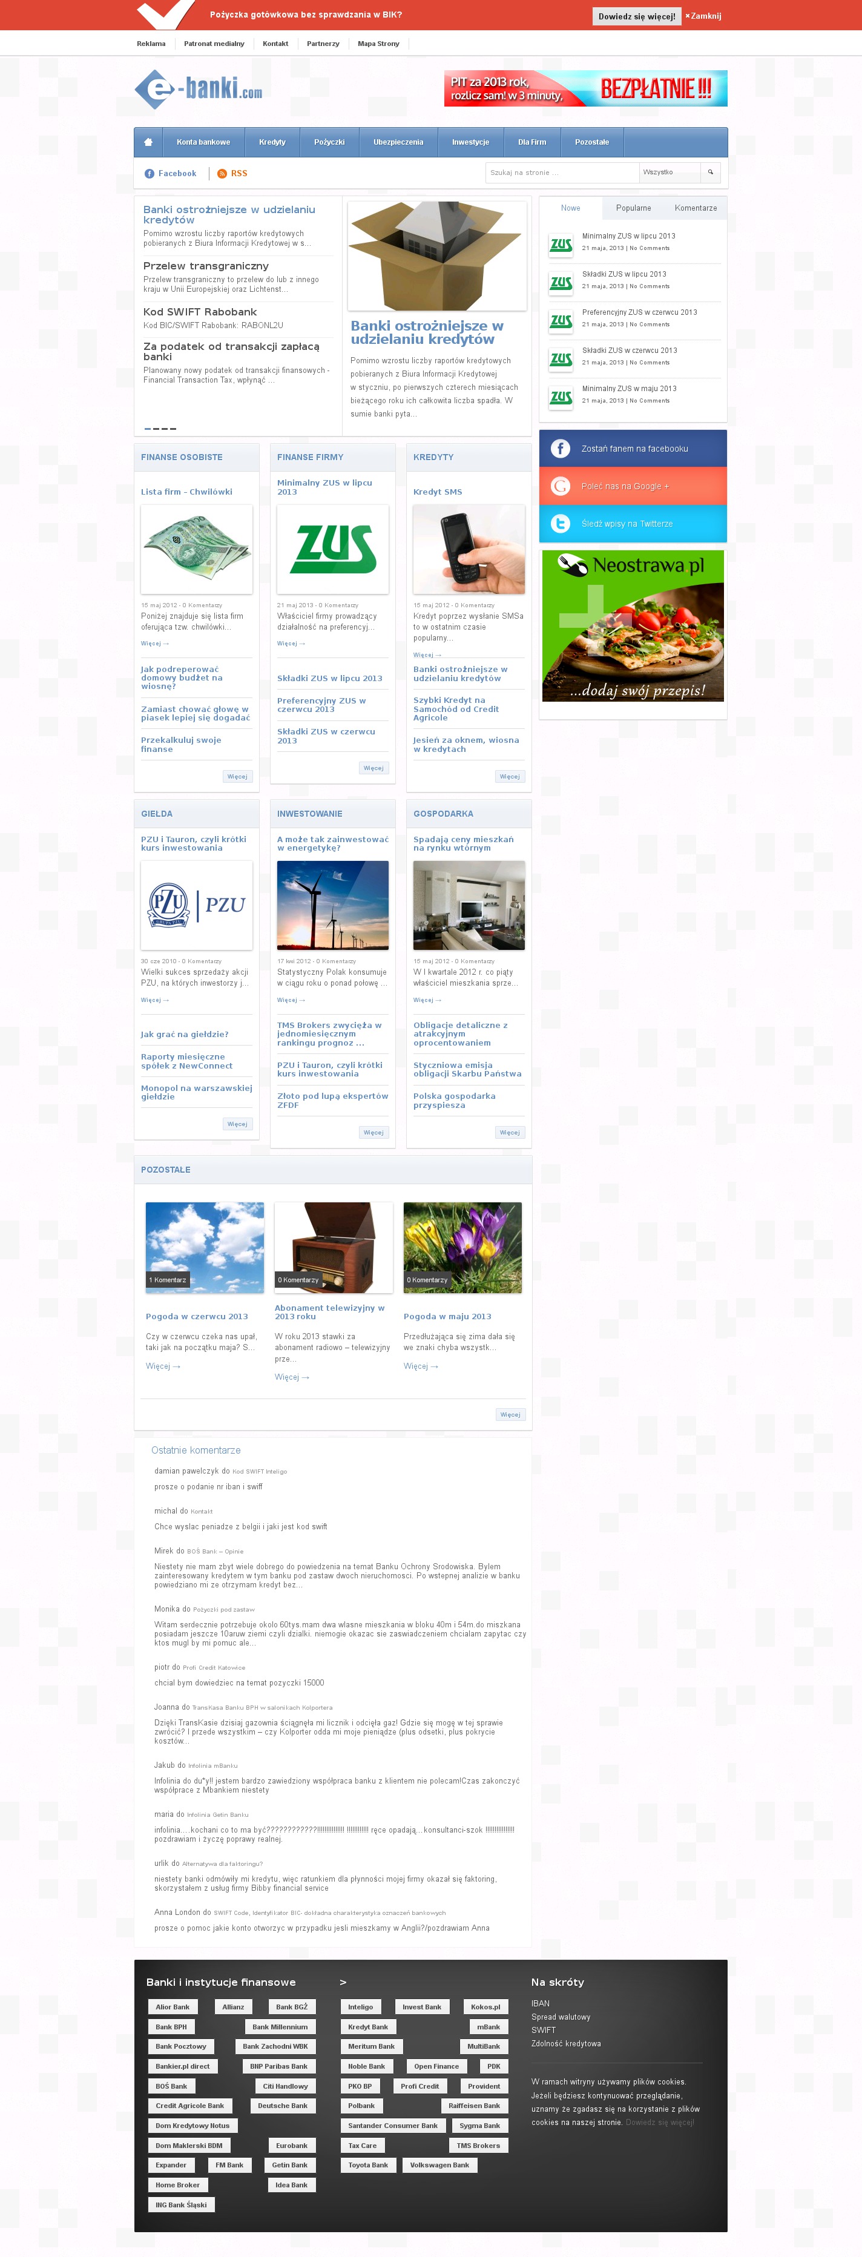Open the mBank tag
This screenshot has width=862, height=2257.
click(489, 2026)
